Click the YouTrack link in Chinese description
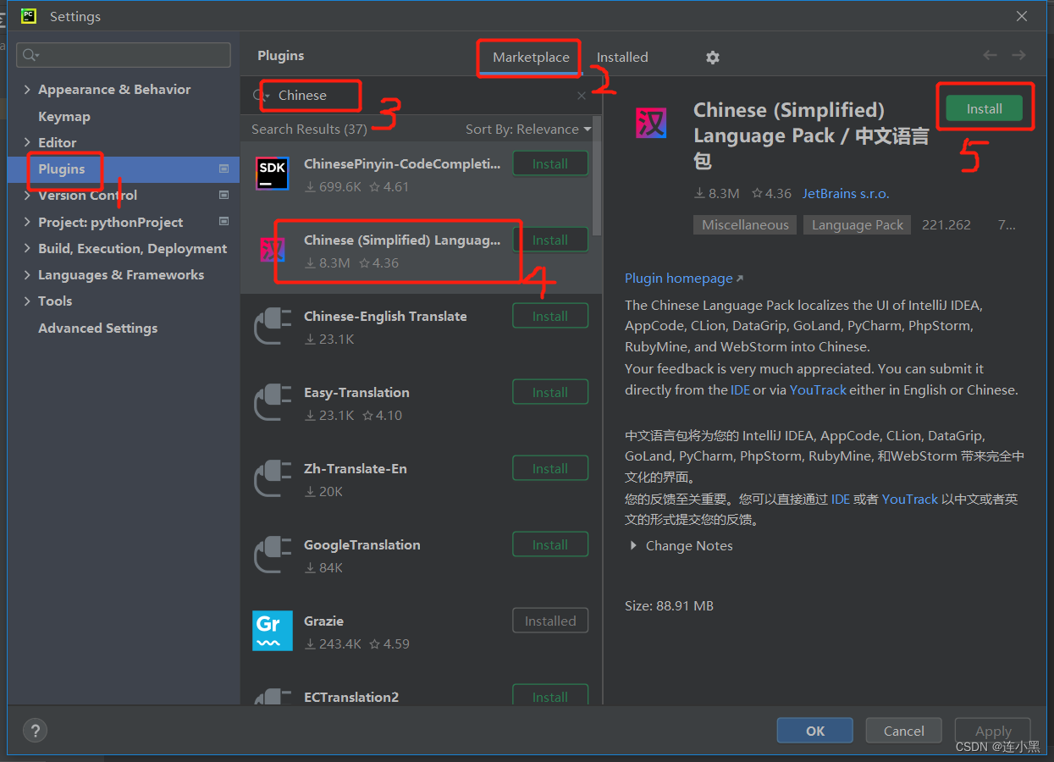This screenshot has width=1054, height=762. [910, 500]
